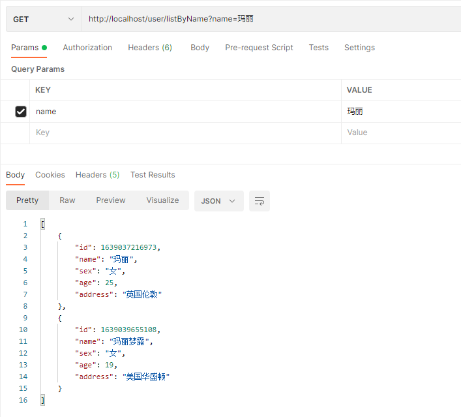Open request Headers (6) tab
The height and width of the screenshot is (417, 461).
[150, 48]
